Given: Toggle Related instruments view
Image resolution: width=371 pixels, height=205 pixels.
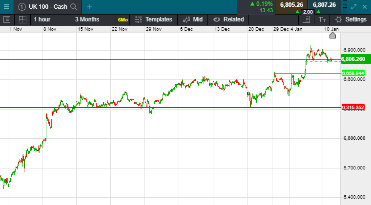Looking at the screenshot, I should (x=228, y=19).
